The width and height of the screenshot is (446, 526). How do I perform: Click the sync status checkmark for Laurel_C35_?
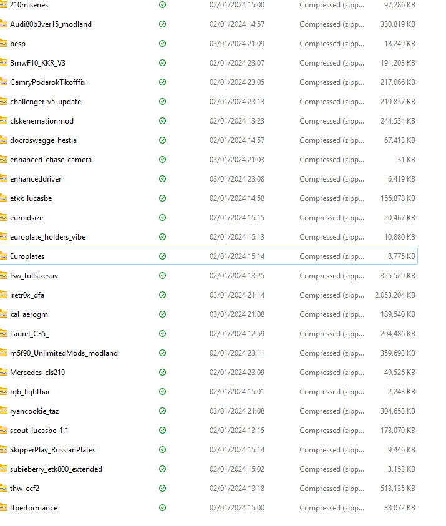163,333
